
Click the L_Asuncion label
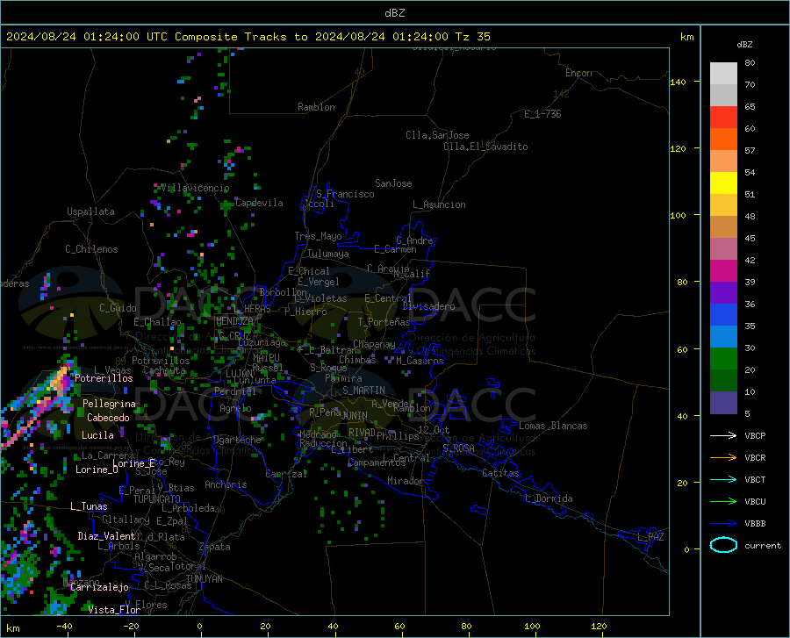(439, 204)
